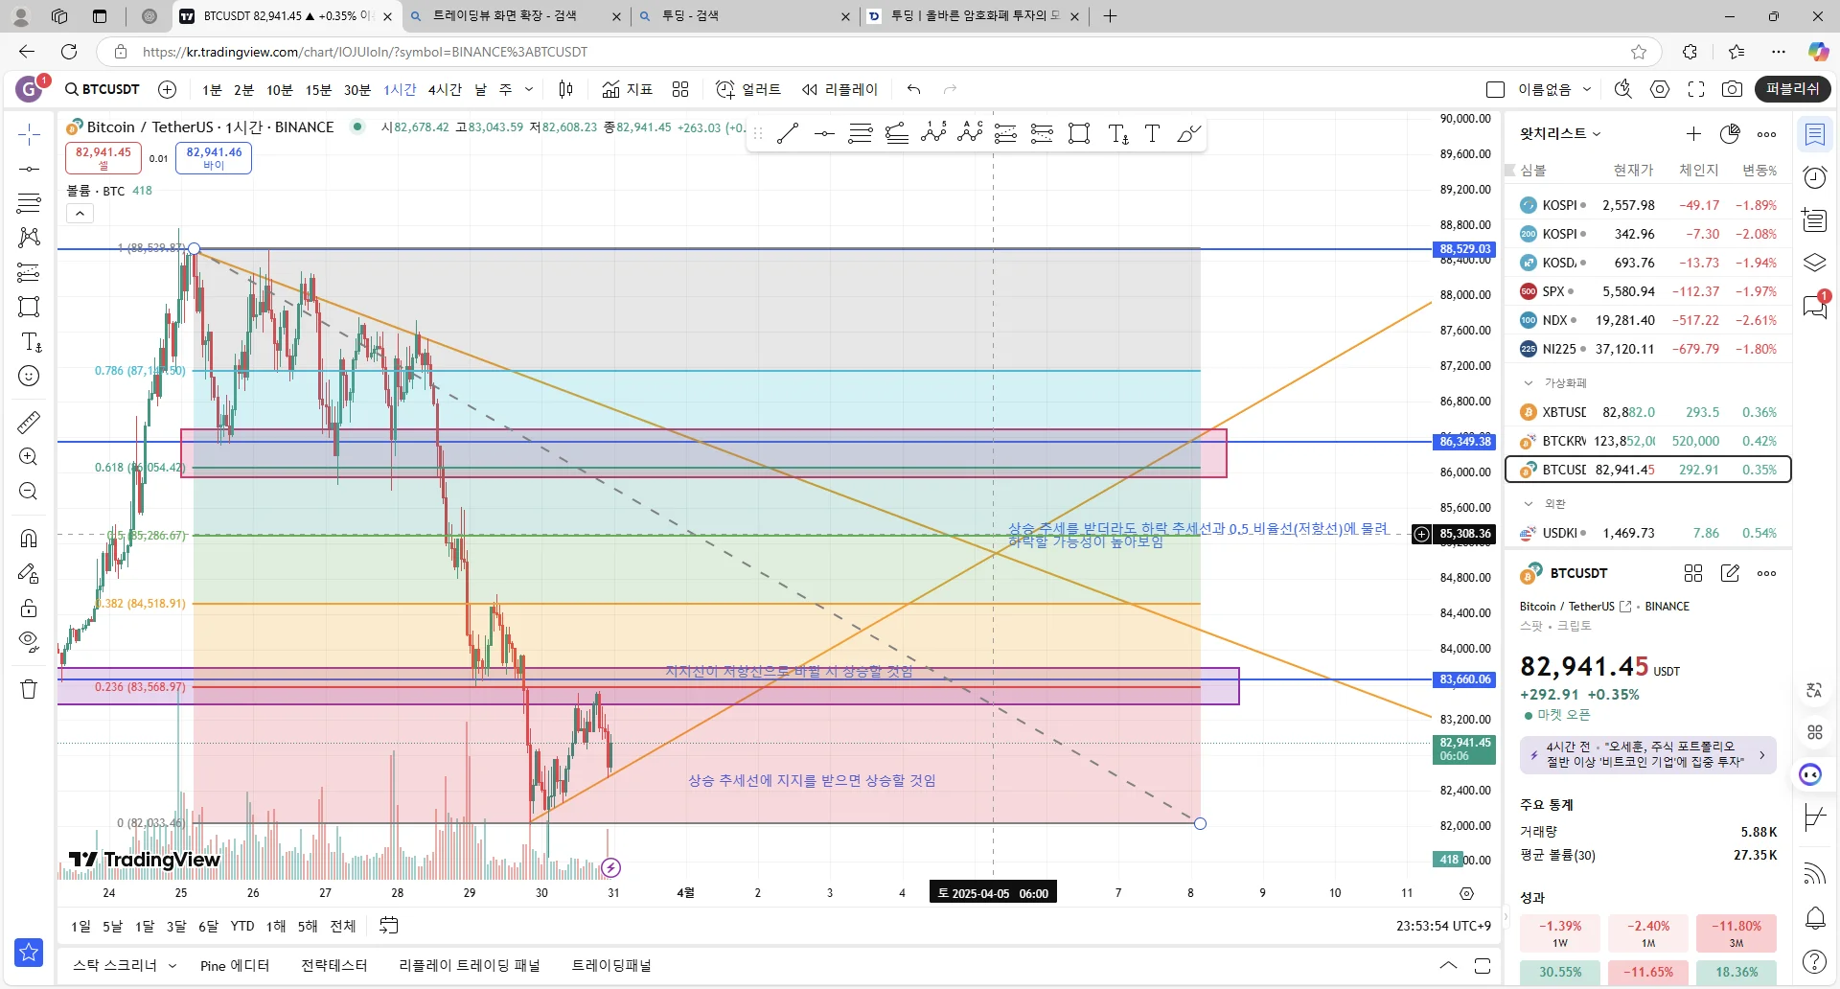
Task: Toggle lock all drawings
Action: 29,608
